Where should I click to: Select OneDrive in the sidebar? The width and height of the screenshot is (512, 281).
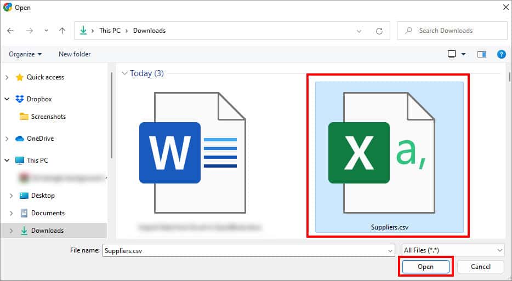40,139
